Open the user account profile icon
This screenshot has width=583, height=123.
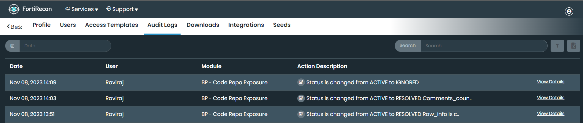569,12
